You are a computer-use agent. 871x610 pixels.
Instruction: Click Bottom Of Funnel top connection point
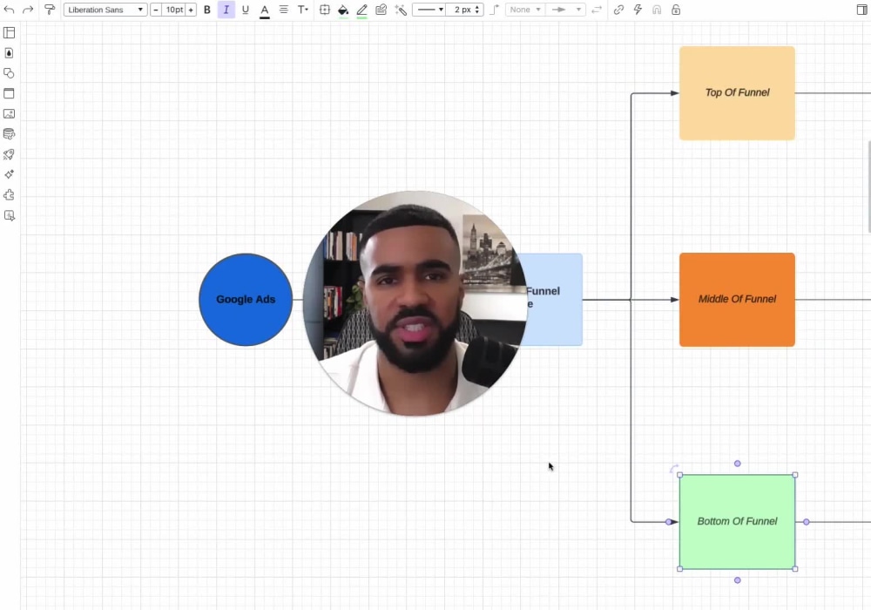(x=737, y=464)
